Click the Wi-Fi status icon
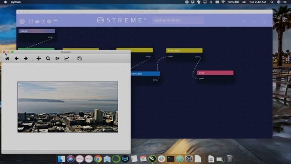 [x=223, y=2]
